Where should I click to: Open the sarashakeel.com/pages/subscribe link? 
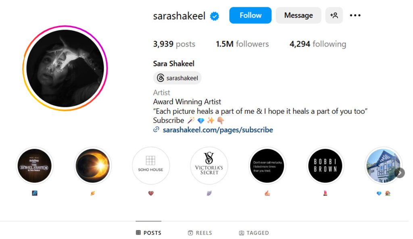pos(217,130)
